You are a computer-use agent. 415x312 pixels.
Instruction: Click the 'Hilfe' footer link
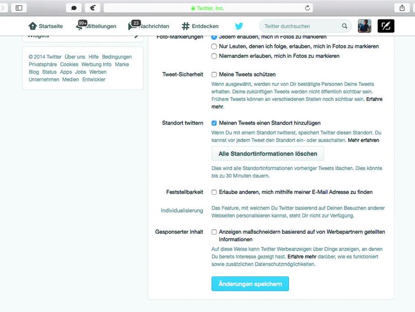93,57
